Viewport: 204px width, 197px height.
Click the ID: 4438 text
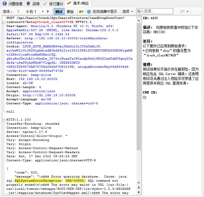(150, 18)
